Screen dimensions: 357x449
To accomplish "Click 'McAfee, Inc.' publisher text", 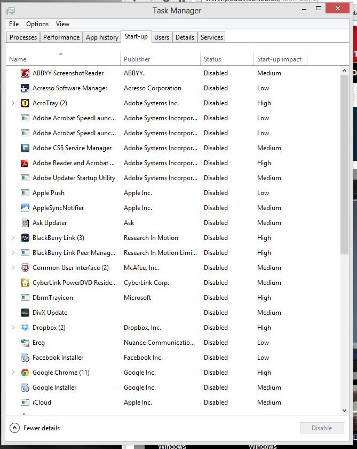I will click(141, 268).
